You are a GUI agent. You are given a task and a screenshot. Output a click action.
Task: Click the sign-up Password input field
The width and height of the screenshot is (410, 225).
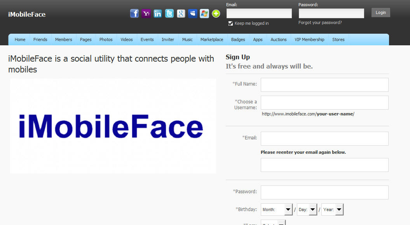click(x=325, y=192)
